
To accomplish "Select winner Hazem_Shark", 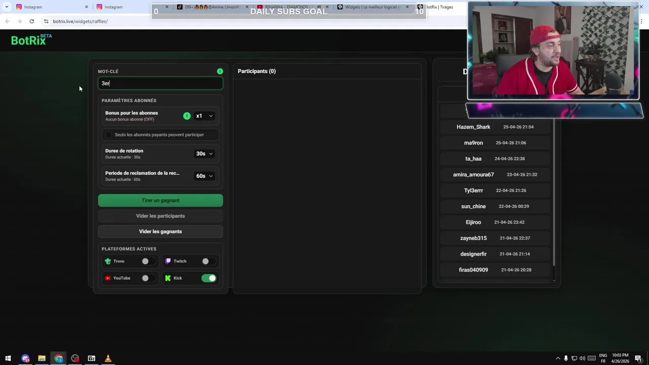I will coord(495,127).
